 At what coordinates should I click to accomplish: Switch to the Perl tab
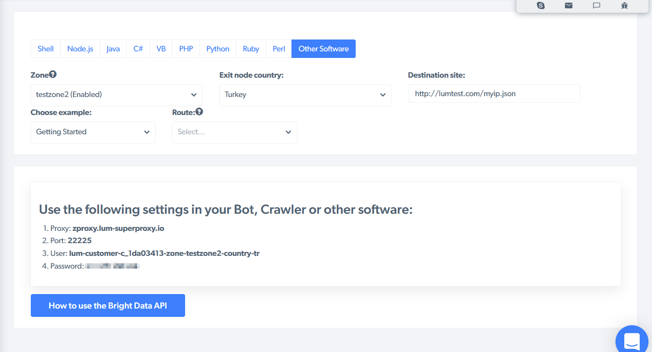pos(279,49)
